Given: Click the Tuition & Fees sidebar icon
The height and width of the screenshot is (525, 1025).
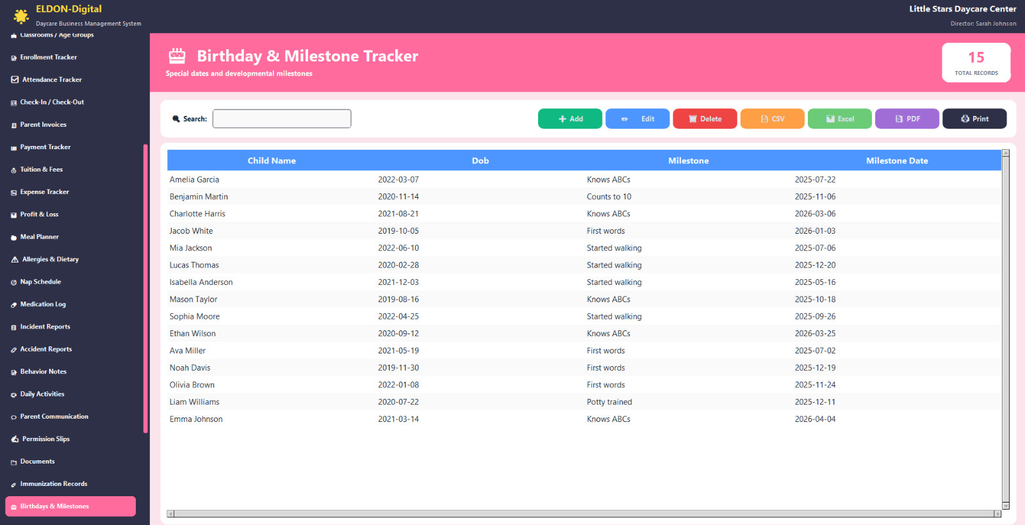Looking at the screenshot, I should pyautogui.click(x=13, y=170).
